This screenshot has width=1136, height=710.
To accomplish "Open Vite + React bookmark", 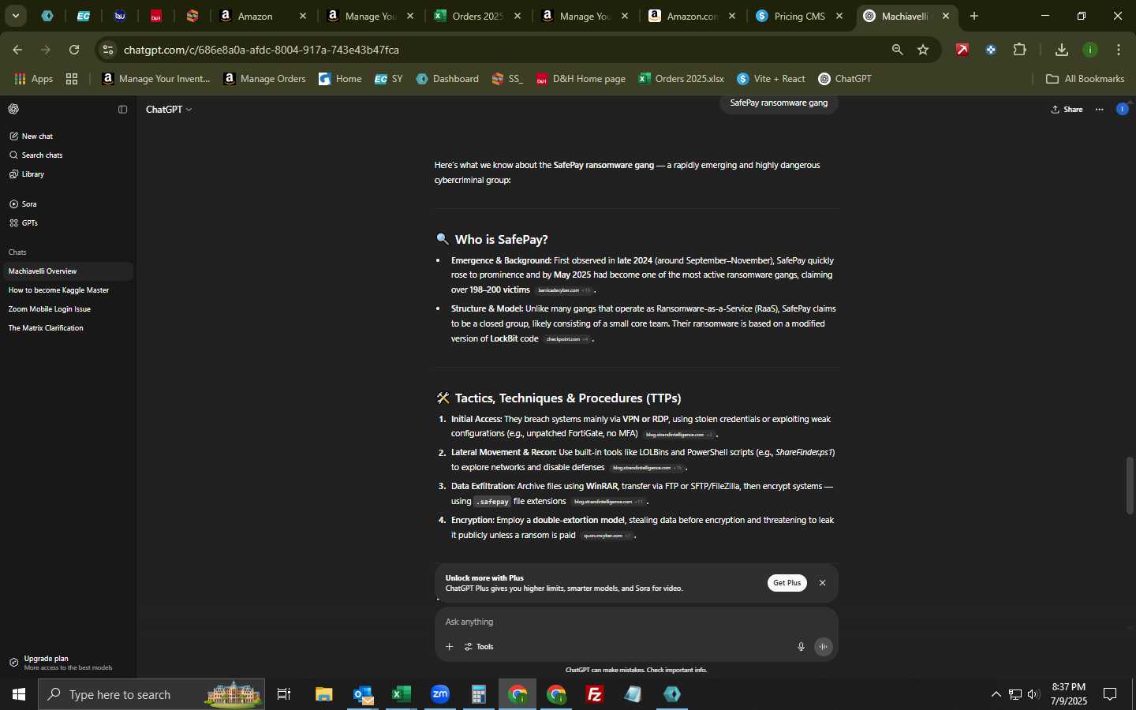I will pos(771,79).
